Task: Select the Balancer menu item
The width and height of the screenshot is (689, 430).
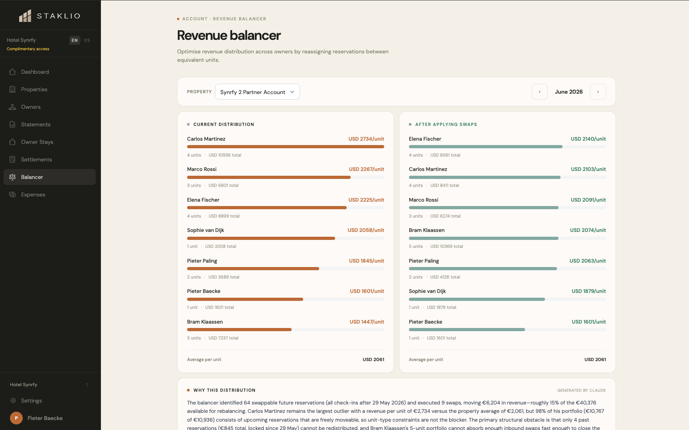Action: (x=49, y=177)
